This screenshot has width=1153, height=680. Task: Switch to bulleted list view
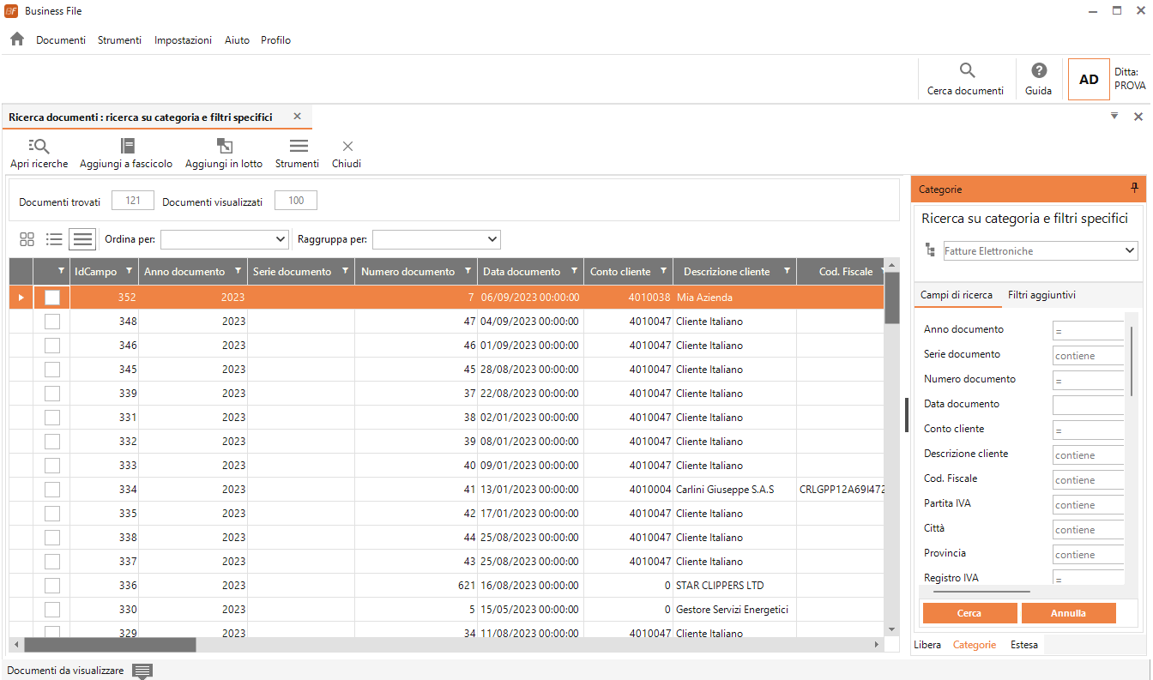pyautogui.click(x=55, y=239)
